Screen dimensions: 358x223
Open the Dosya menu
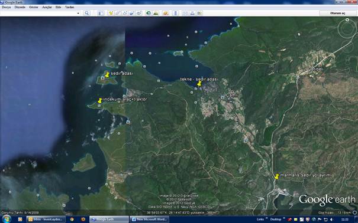[x=6, y=7]
